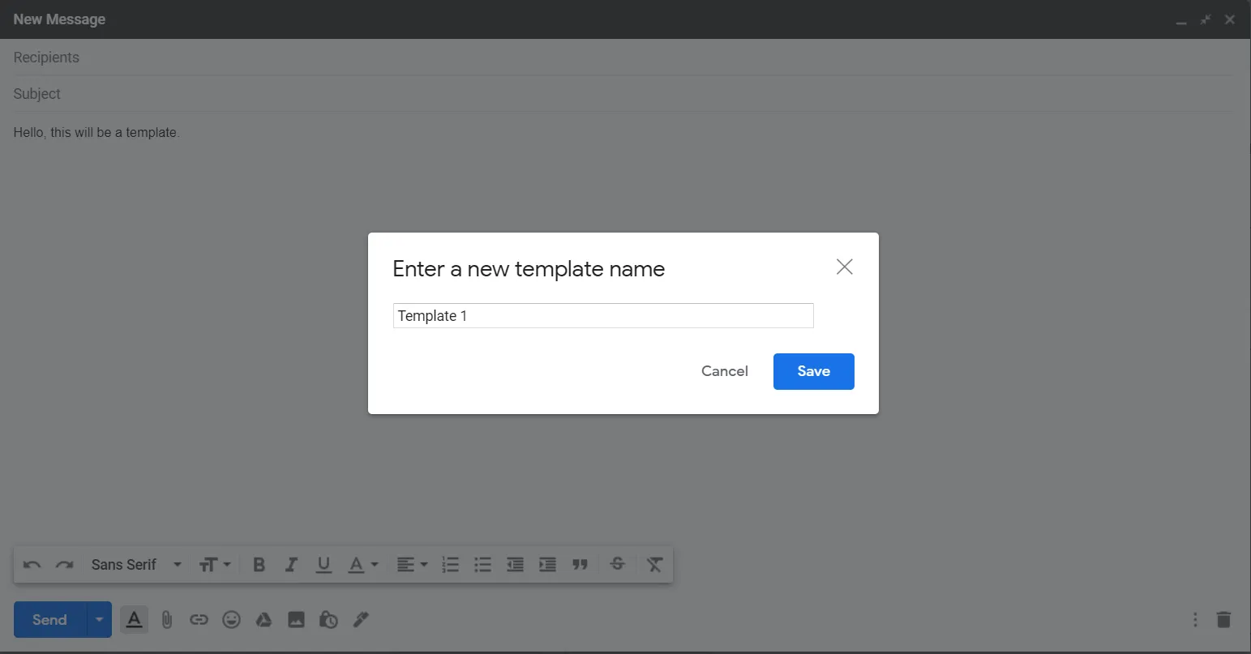Click the insert signature pen icon
Image resolution: width=1251 pixels, height=654 pixels.
coord(361,620)
